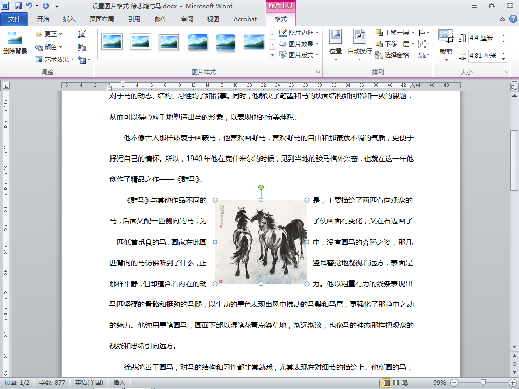Switch to Full Screen Reading view
The width and height of the screenshot is (519, 389).
[396, 383]
